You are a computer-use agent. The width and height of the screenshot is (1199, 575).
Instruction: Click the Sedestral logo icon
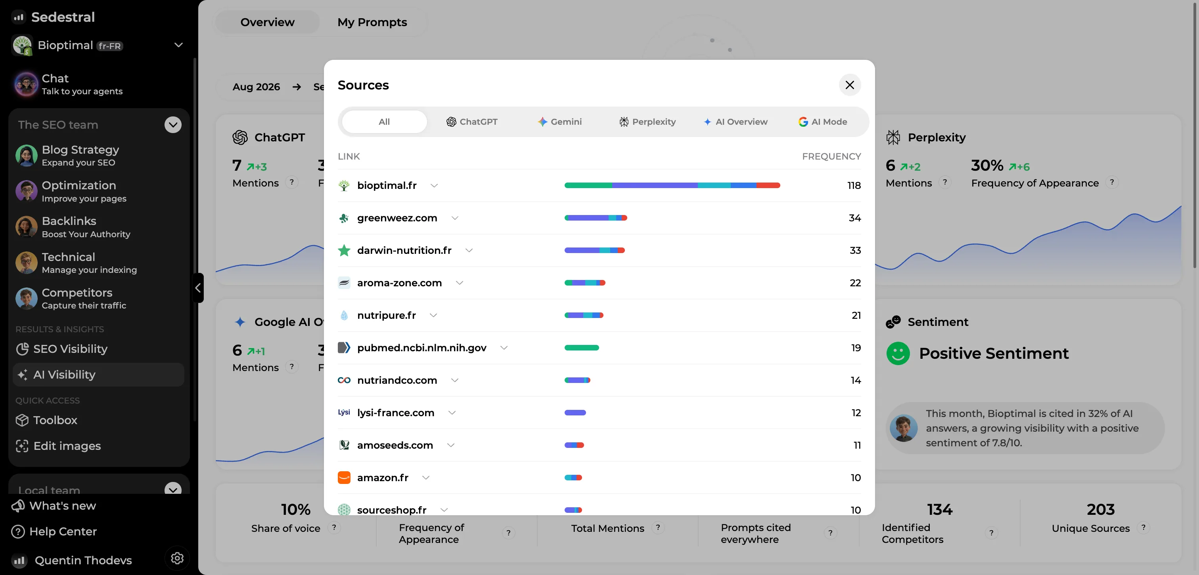coord(18,17)
